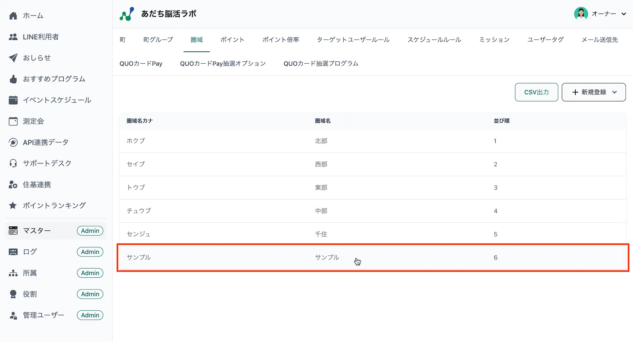This screenshot has height=342, width=633.
Task: Open API連携データ section
Action: [45, 142]
